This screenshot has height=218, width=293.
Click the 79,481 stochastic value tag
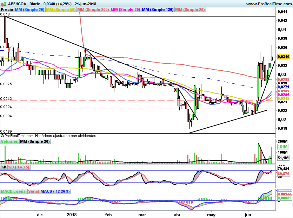click(x=284, y=169)
